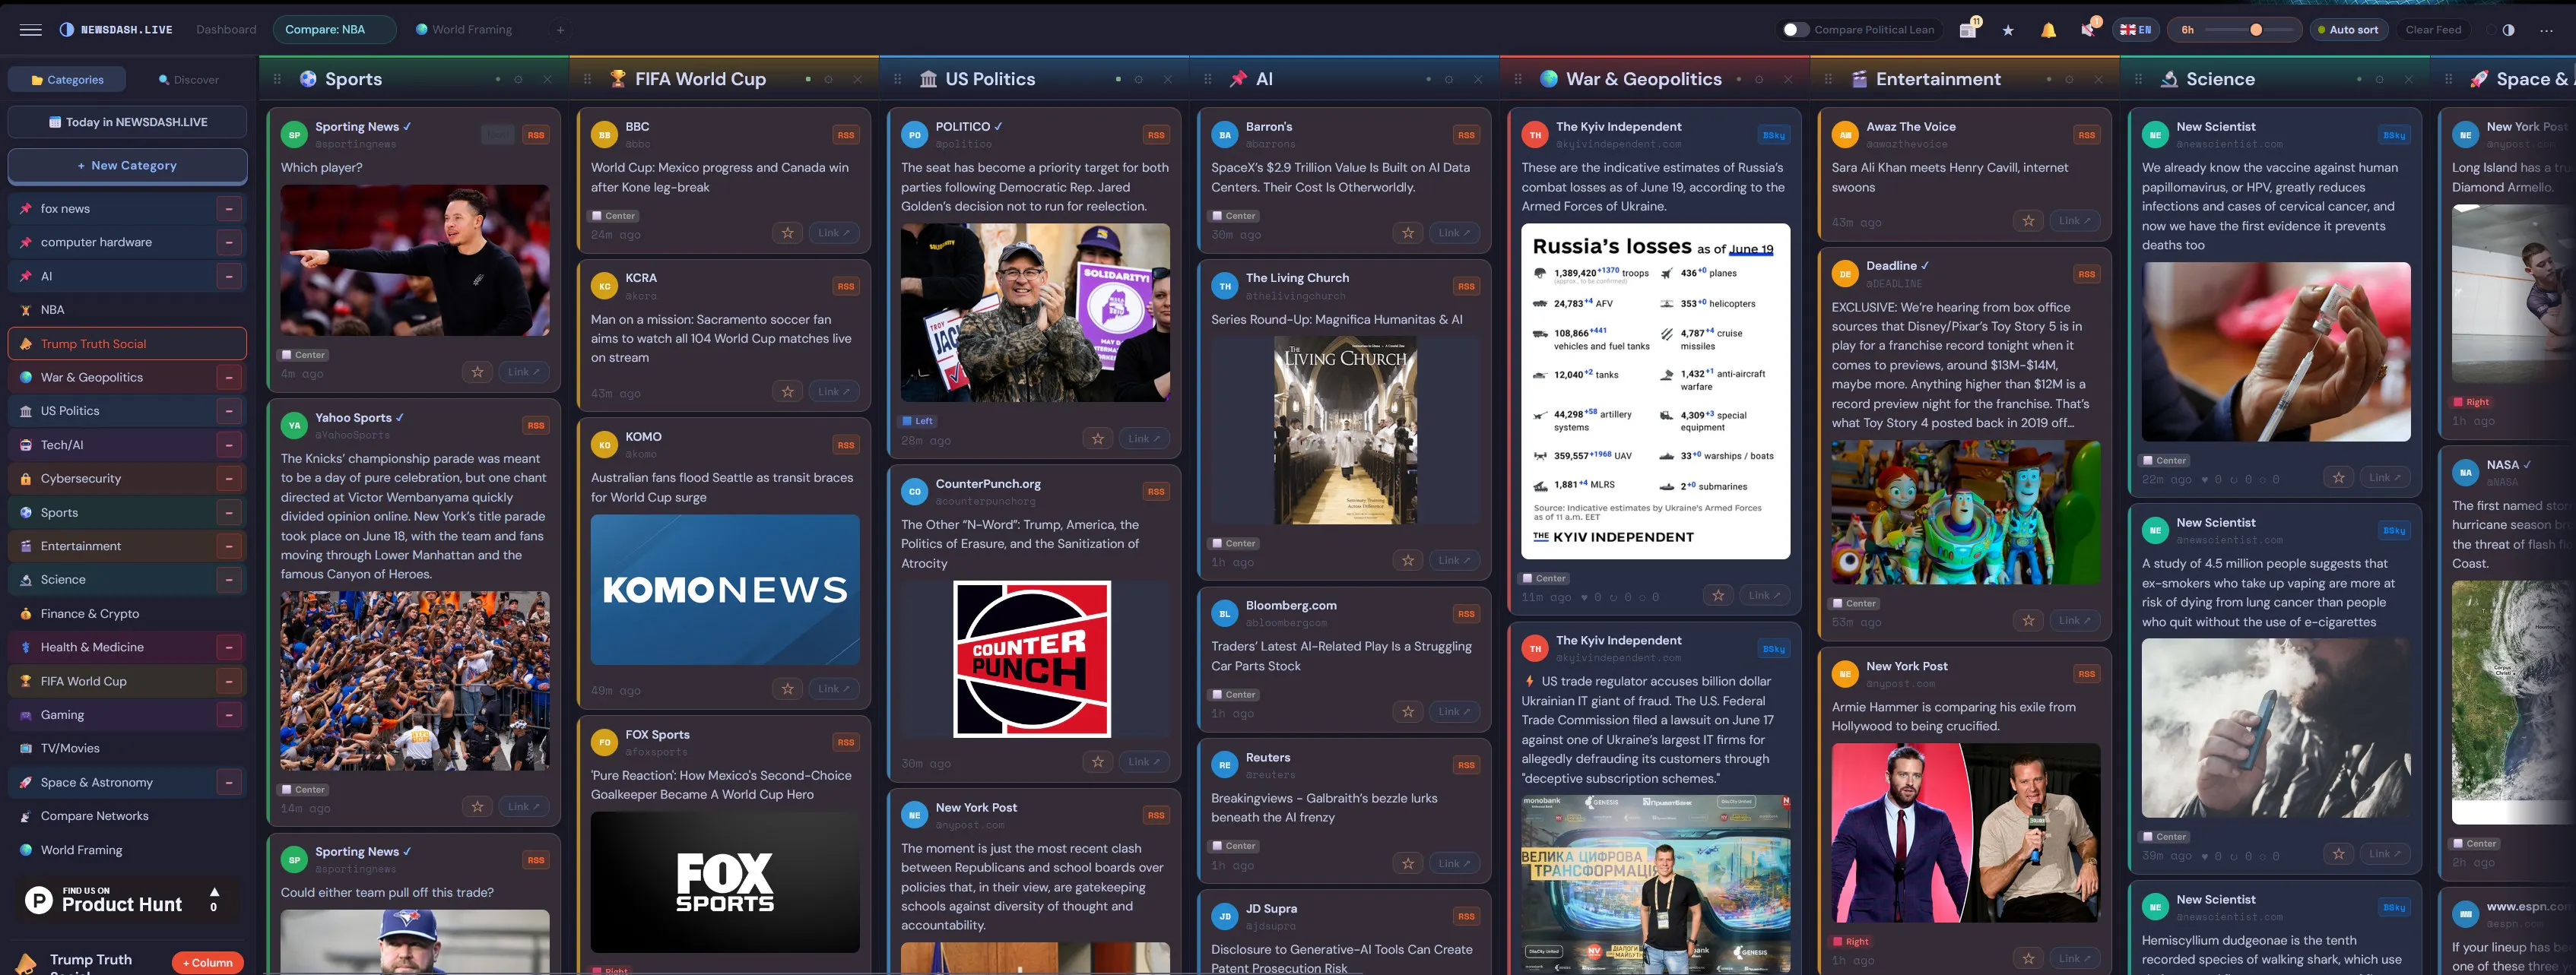Screen dimensions: 2576x975
Task: Grab the drag handle of the Sports column
Action: pos(278,79)
